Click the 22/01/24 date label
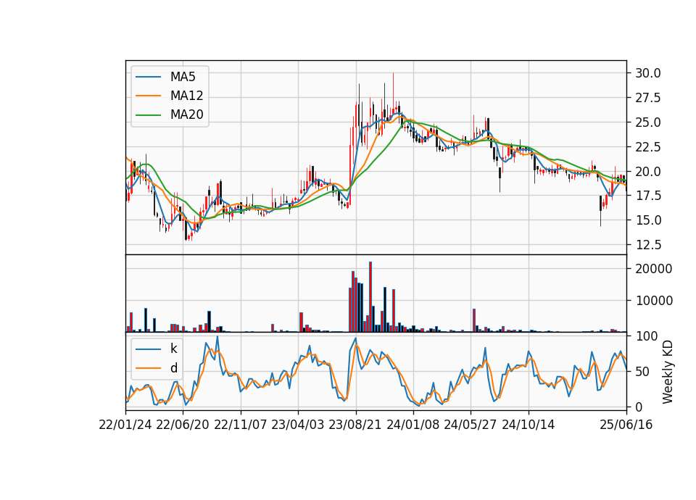Viewport: 696px width, 500px height. [x=125, y=425]
